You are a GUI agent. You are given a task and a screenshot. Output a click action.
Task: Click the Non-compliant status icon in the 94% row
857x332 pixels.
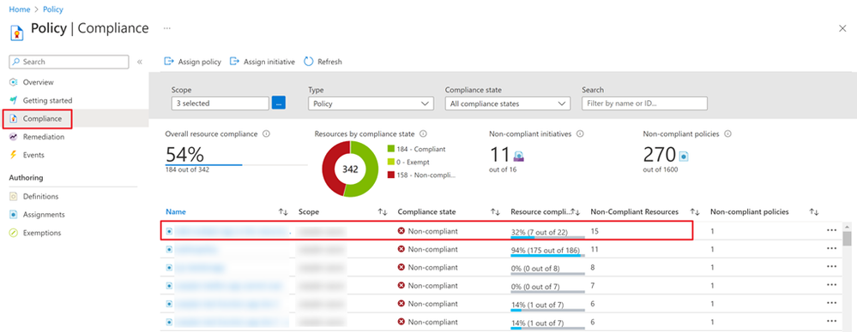401,249
